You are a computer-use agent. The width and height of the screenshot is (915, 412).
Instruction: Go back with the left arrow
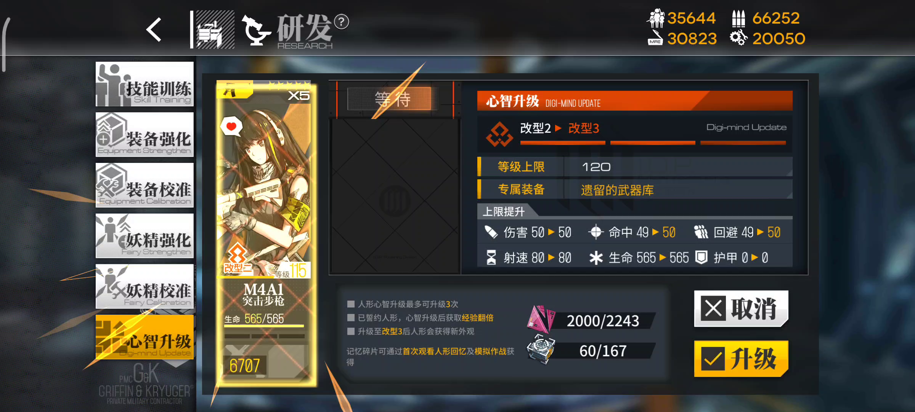pos(154,29)
